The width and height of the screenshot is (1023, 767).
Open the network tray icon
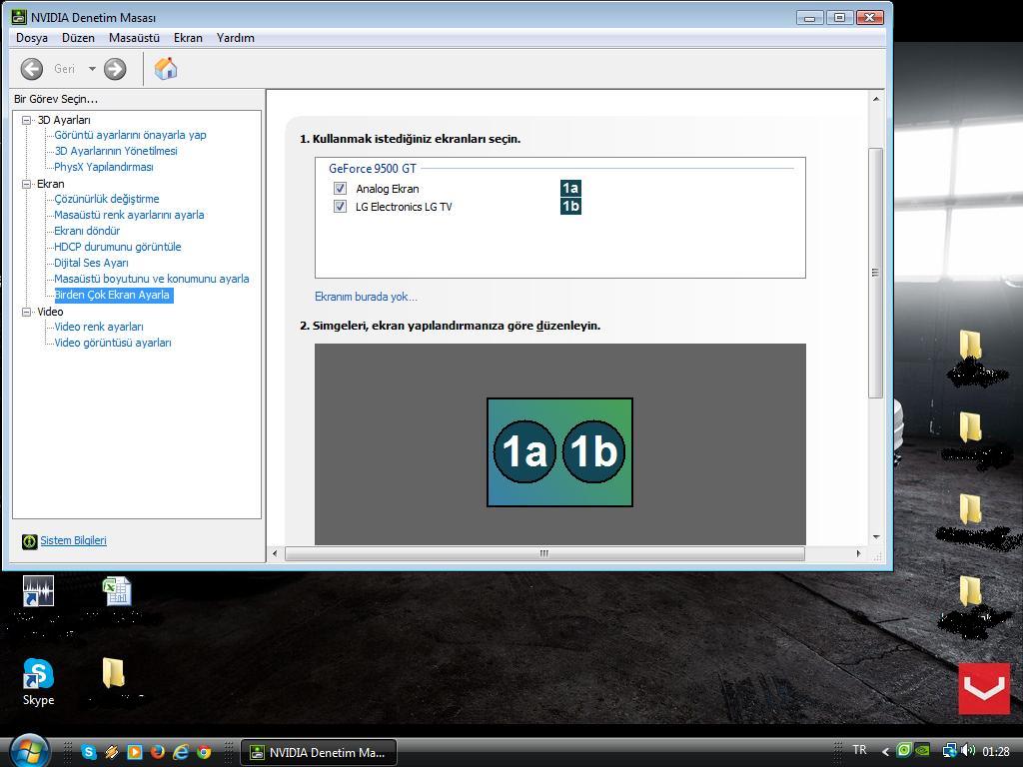pos(949,751)
